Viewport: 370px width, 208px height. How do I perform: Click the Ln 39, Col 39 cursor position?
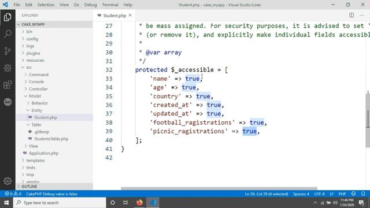point(267,194)
